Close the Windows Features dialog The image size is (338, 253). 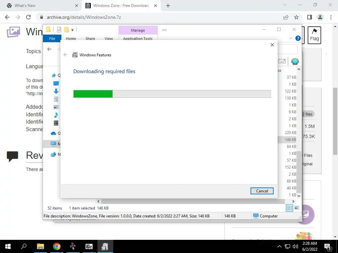(272, 45)
